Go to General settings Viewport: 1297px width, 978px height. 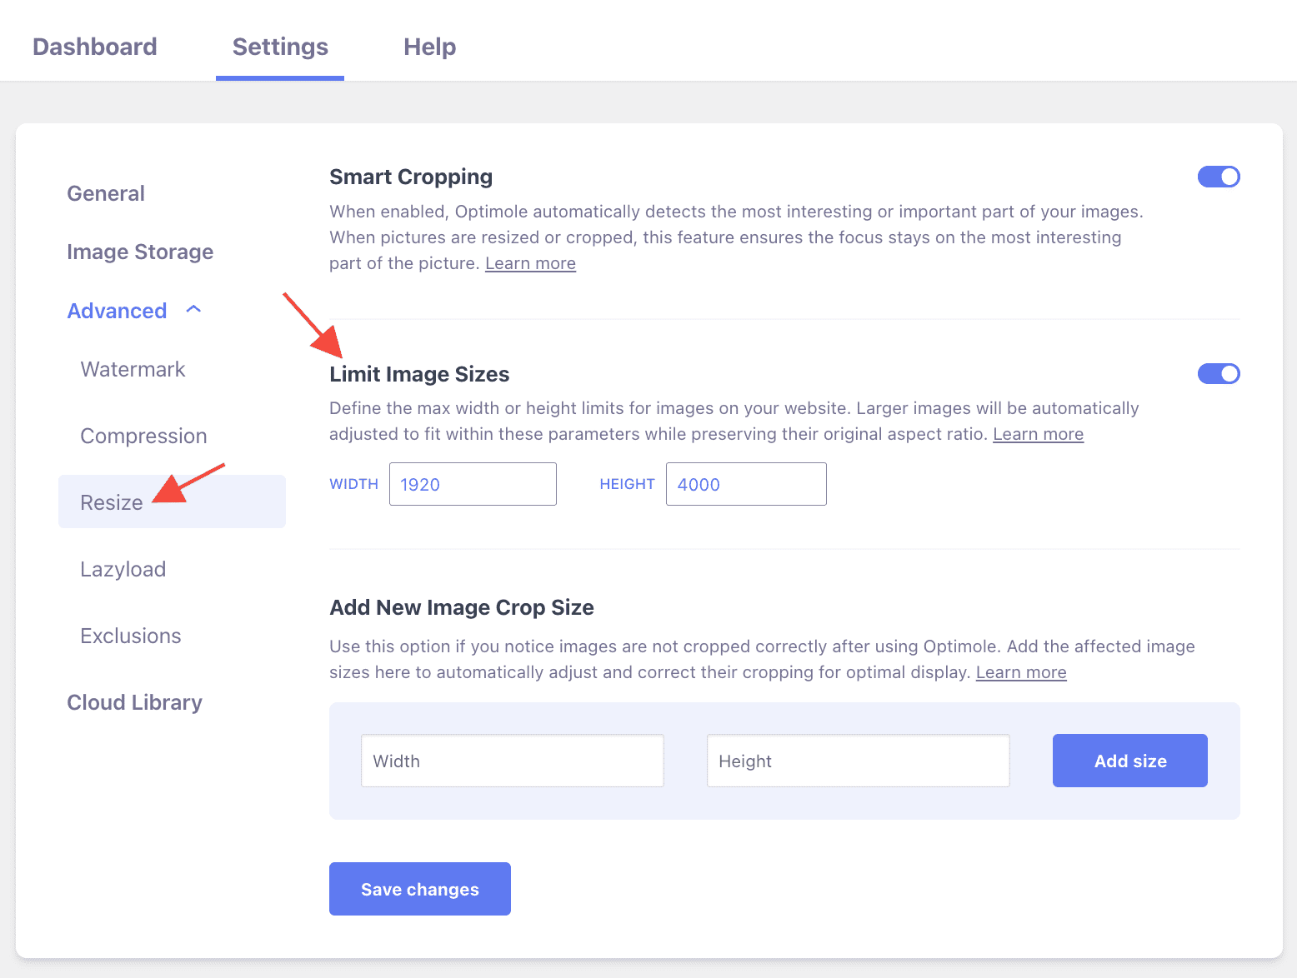point(106,193)
